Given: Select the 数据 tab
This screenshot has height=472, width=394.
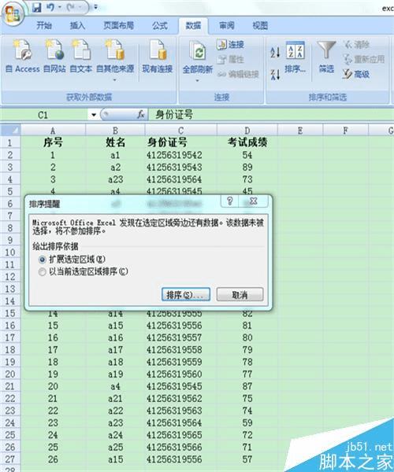Looking at the screenshot, I should (x=193, y=26).
